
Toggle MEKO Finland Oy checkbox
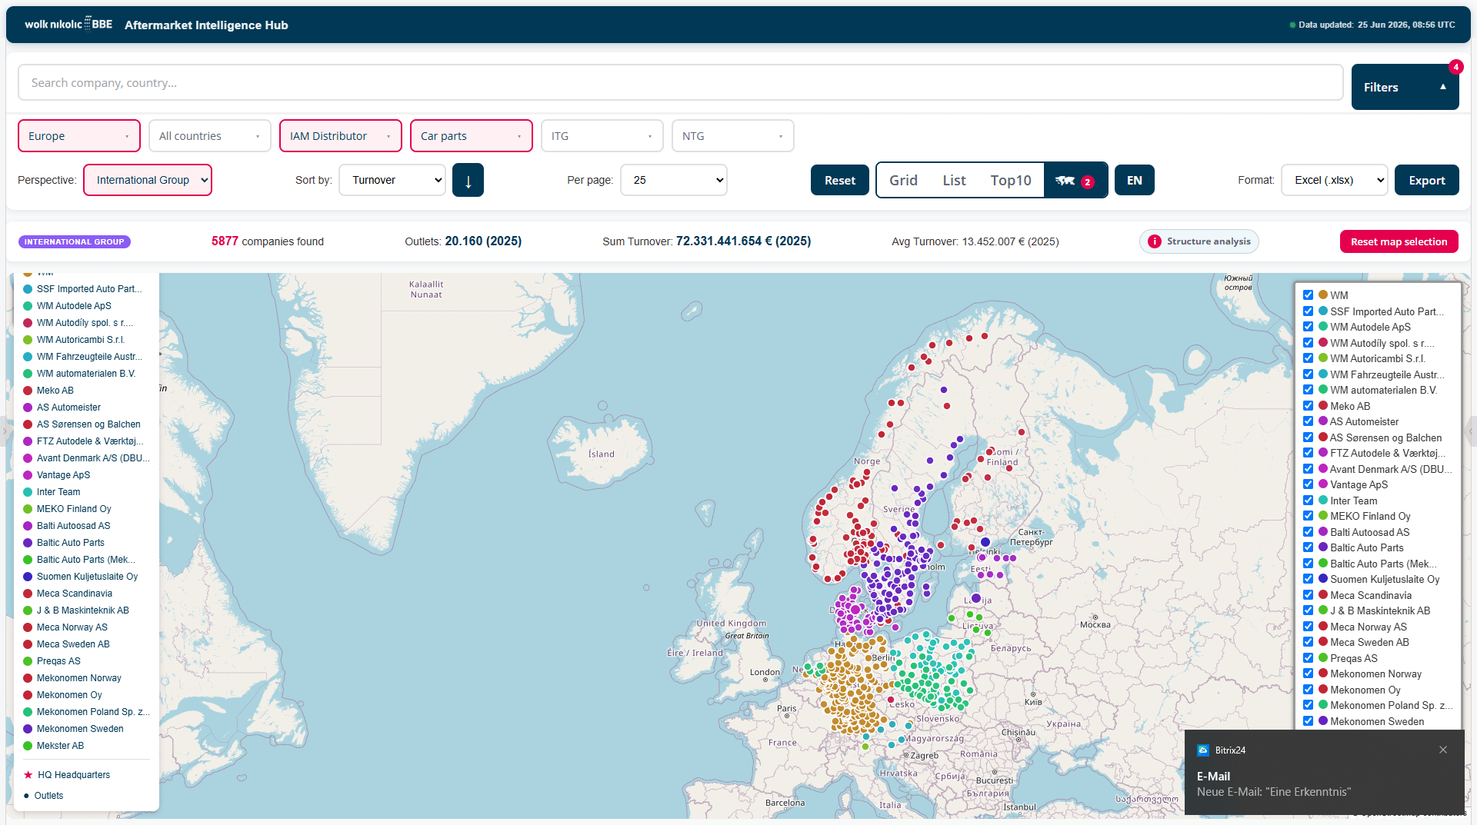point(1308,516)
